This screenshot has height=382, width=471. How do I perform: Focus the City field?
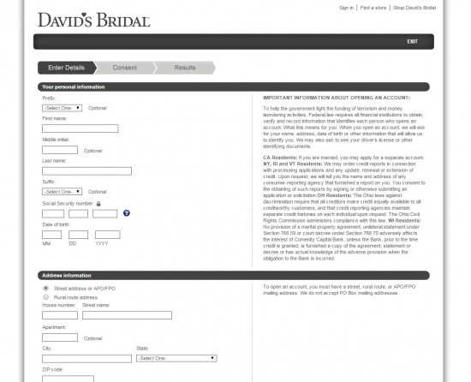click(x=86, y=359)
